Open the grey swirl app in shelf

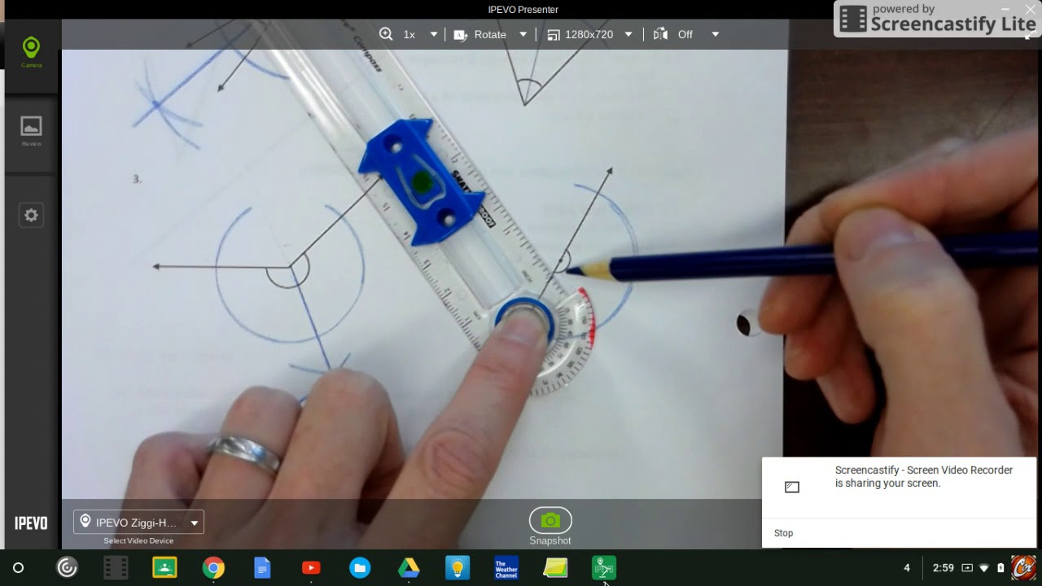[x=67, y=568]
